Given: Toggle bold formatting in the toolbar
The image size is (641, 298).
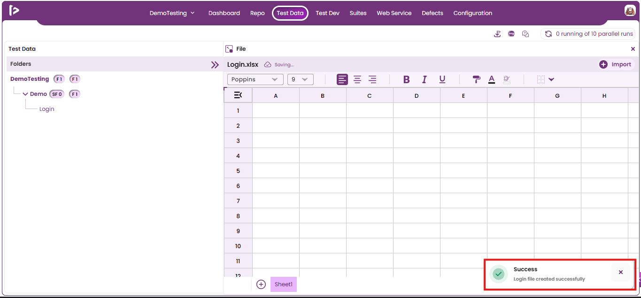Looking at the screenshot, I should (407, 79).
